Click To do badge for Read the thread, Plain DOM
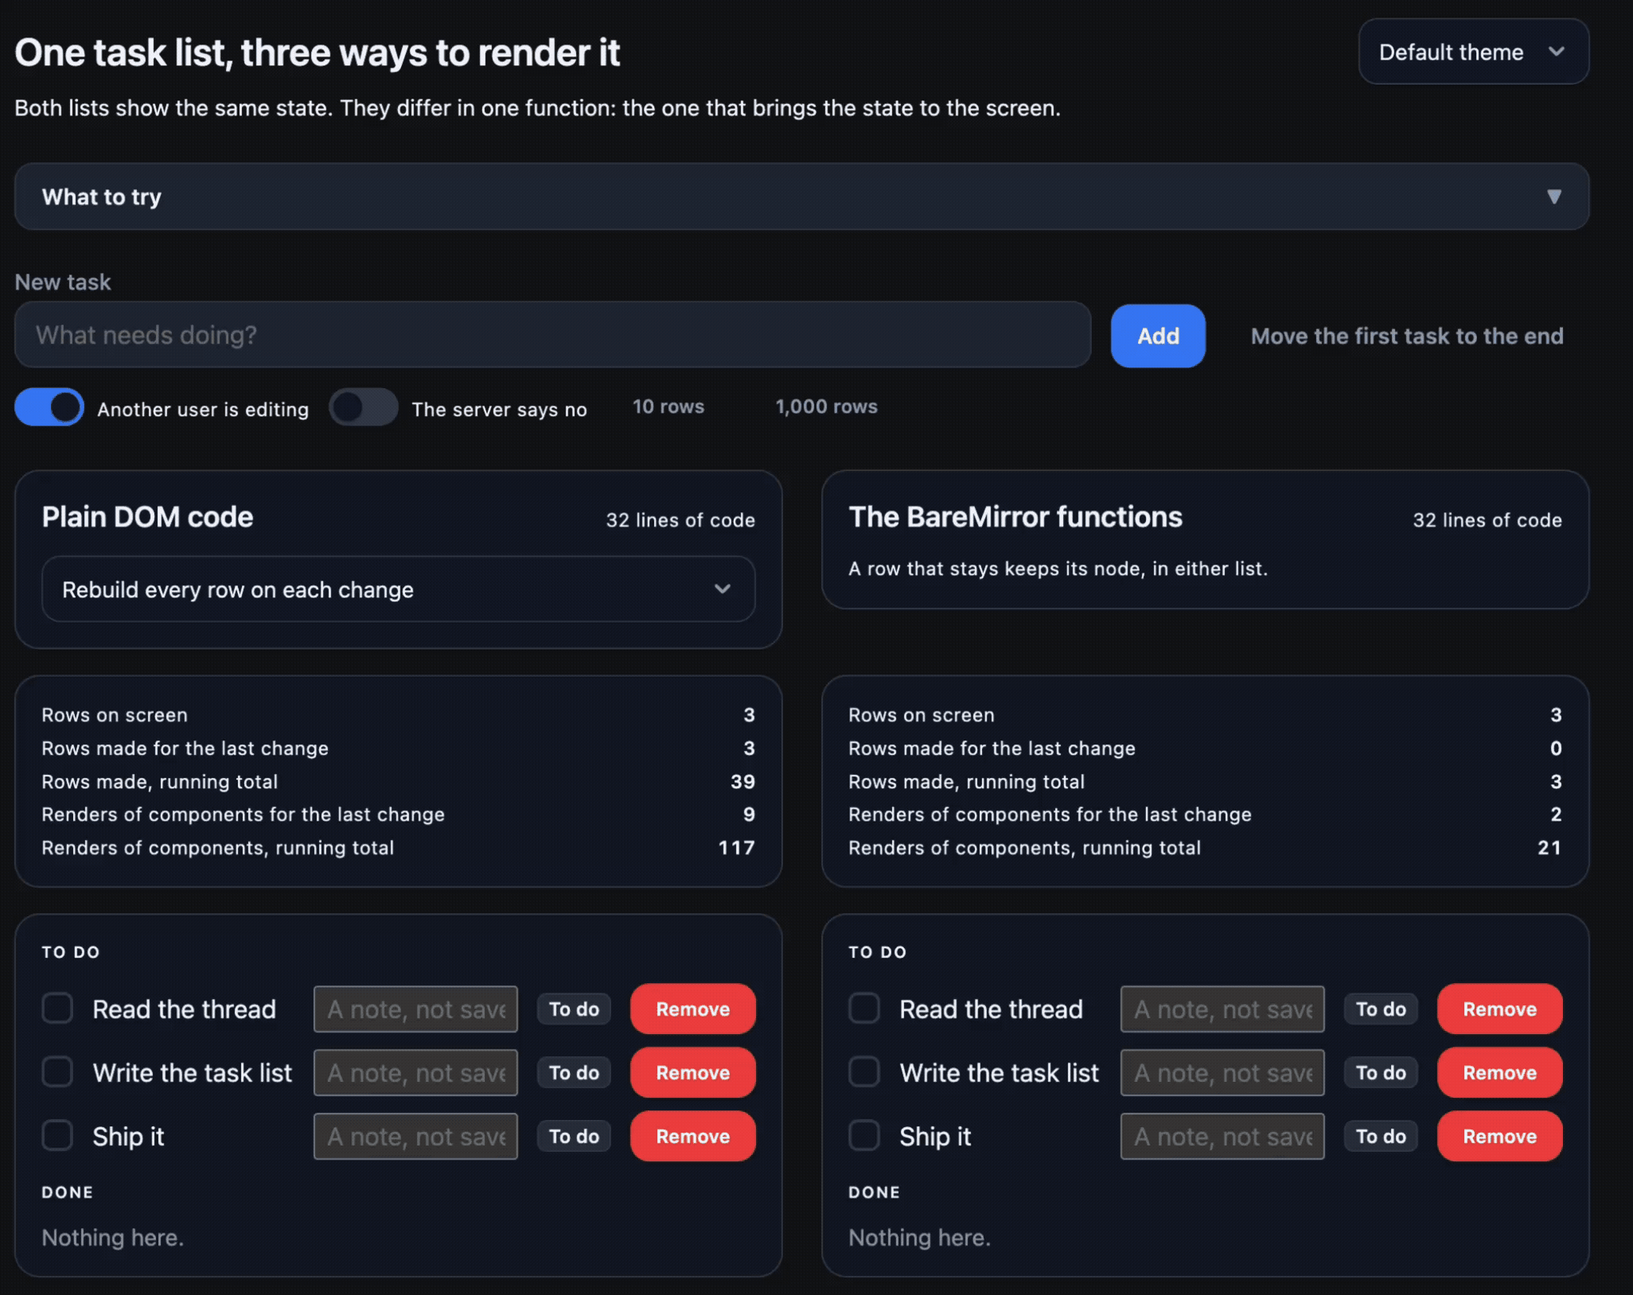The height and width of the screenshot is (1295, 1633). coord(574,1009)
